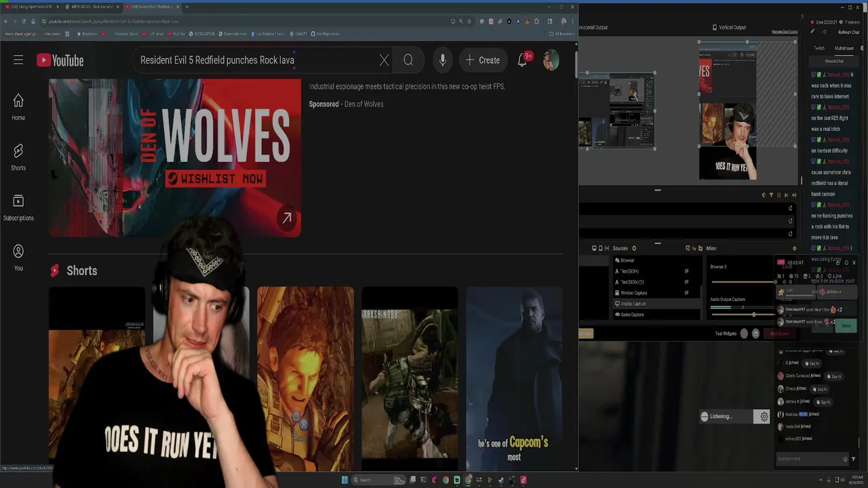868x488 pixels.
Task: Click the Den of Wolves ad arrow icon
Action: [287, 218]
